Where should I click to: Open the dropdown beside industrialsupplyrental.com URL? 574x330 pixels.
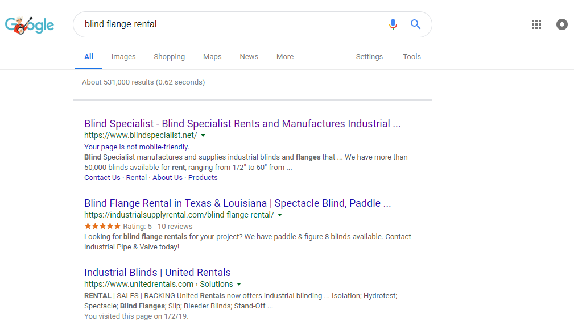pyautogui.click(x=279, y=215)
